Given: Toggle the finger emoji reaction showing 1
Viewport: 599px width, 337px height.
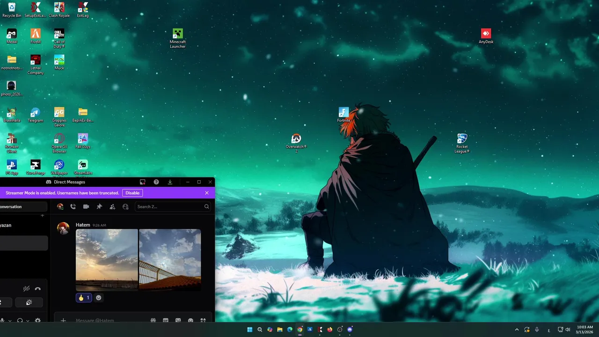Looking at the screenshot, I should pyautogui.click(x=84, y=298).
